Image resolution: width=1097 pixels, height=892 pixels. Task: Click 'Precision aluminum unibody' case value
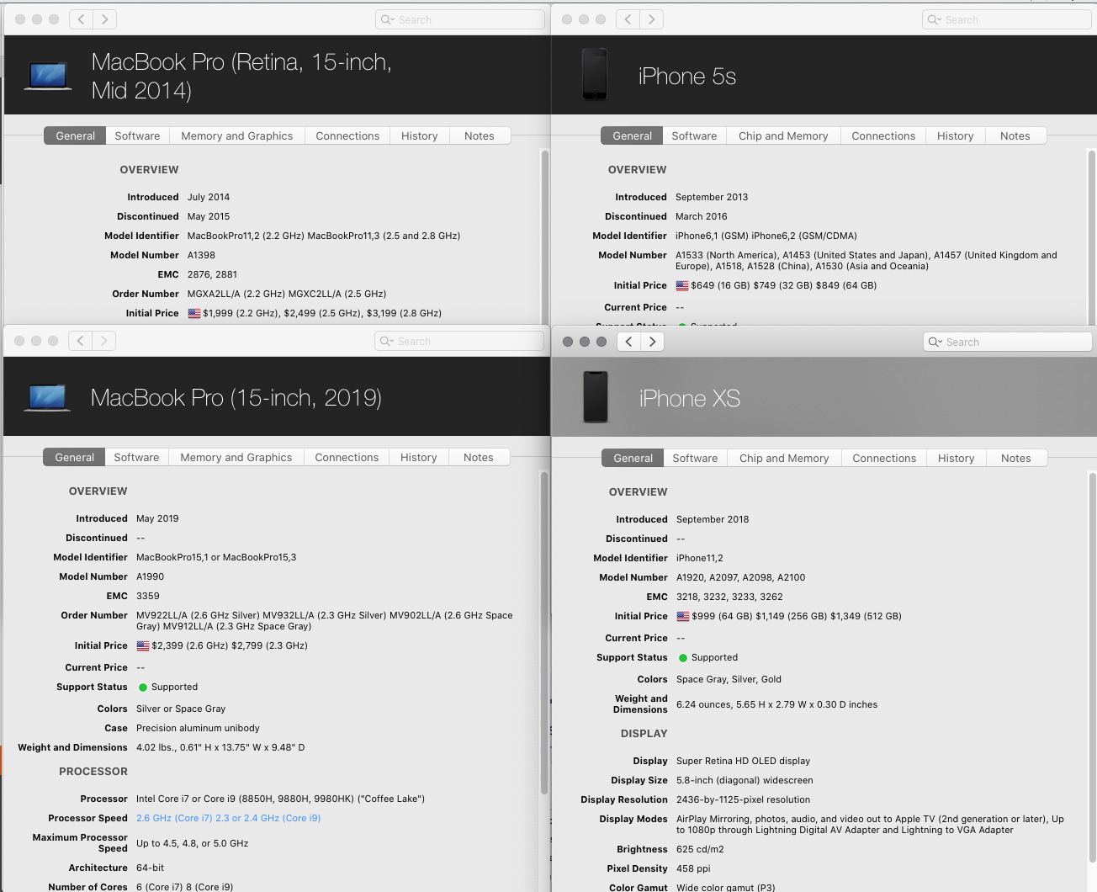(198, 728)
